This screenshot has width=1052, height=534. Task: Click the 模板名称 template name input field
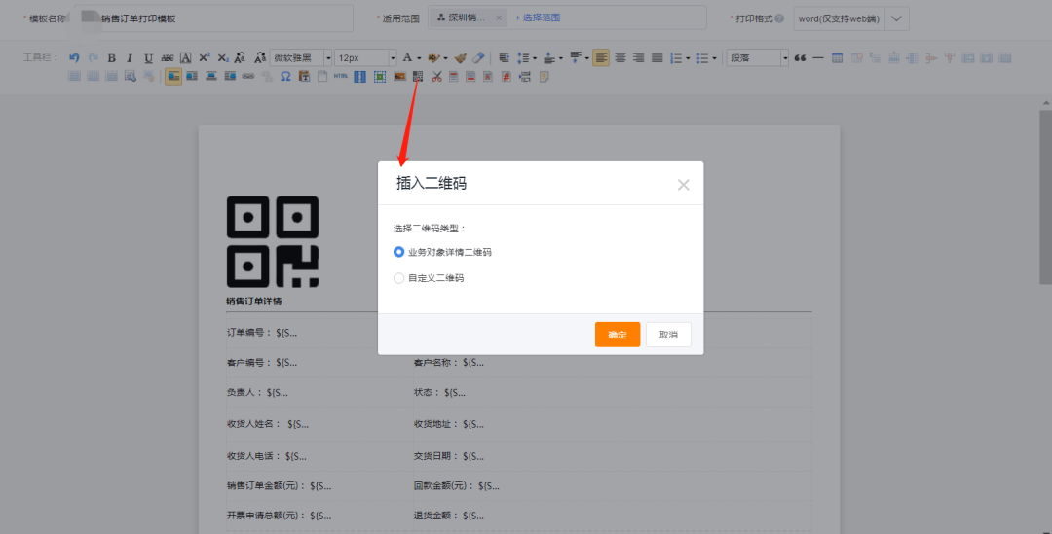tap(213, 18)
